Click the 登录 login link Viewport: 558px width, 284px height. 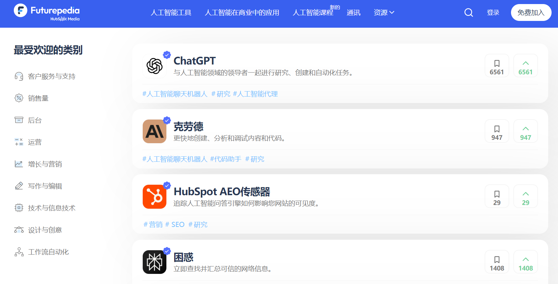coord(493,12)
